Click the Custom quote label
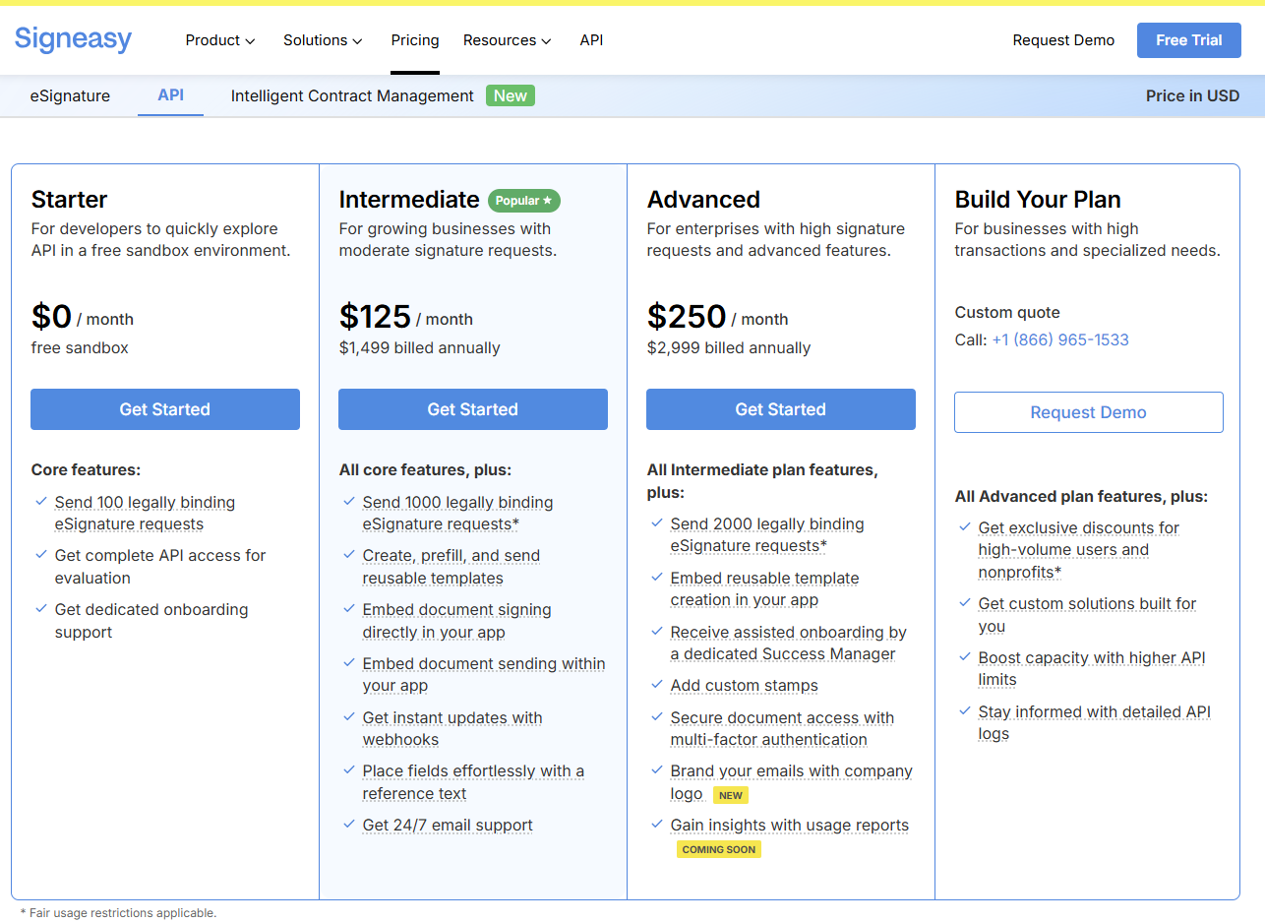This screenshot has width=1265, height=922. coord(1007,312)
